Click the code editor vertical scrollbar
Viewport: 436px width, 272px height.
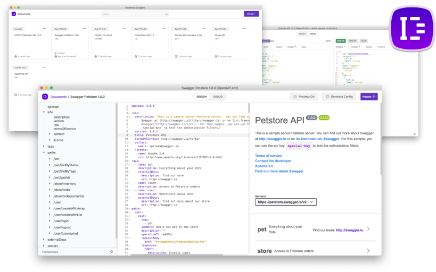[249, 108]
